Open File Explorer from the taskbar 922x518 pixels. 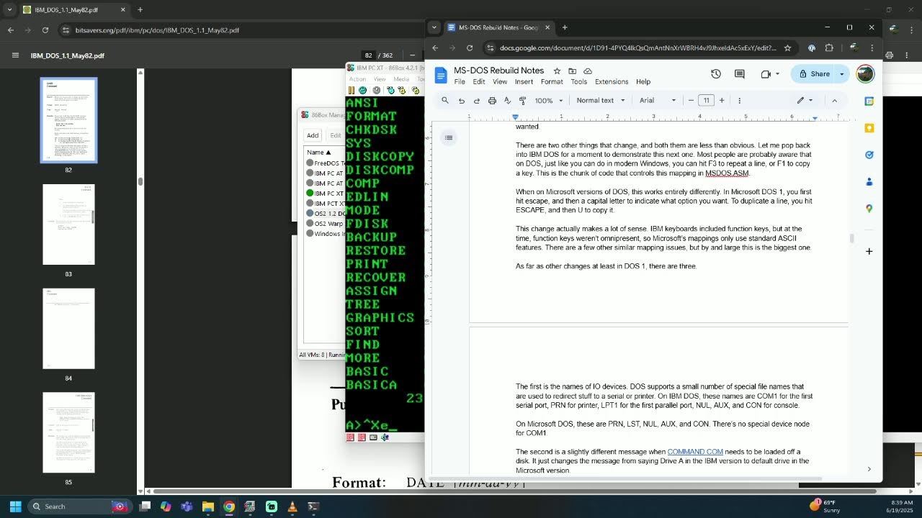(x=208, y=506)
